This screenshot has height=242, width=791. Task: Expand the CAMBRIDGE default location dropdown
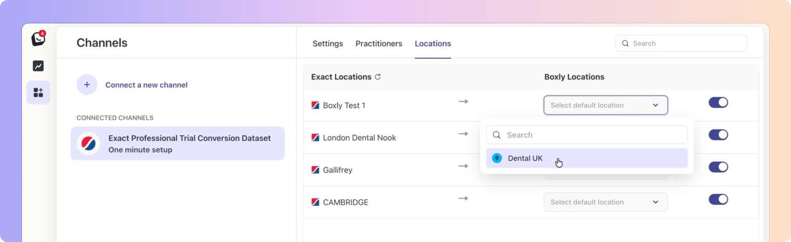(x=605, y=202)
